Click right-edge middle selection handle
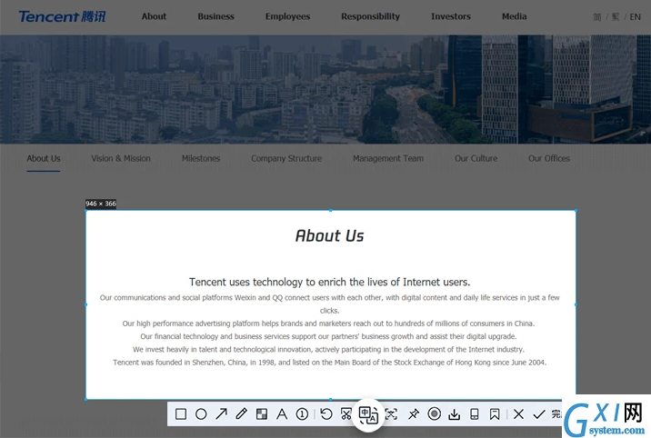The height and width of the screenshot is (438, 651). [576, 304]
